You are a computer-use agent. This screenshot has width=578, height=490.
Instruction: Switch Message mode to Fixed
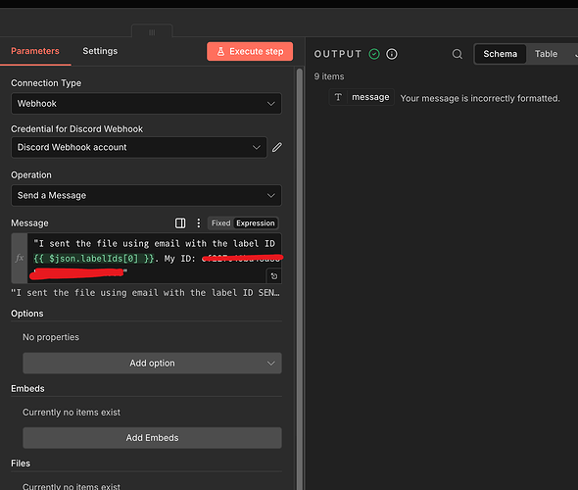[220, 223]
